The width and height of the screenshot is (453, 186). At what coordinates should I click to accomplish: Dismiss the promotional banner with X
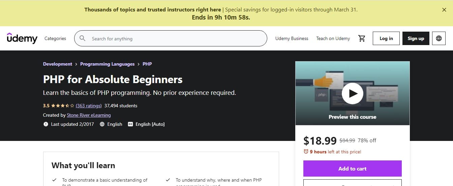tap(444, 10)
